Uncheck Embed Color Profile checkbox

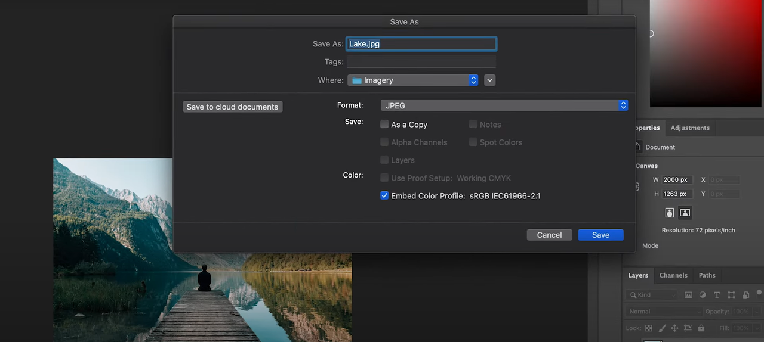384,195
